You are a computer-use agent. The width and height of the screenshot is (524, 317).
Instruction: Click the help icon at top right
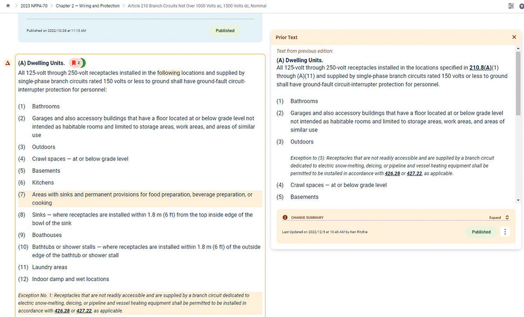click(521, 6)
